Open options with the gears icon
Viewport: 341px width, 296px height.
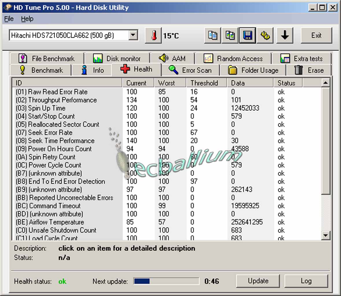(265, 36)
